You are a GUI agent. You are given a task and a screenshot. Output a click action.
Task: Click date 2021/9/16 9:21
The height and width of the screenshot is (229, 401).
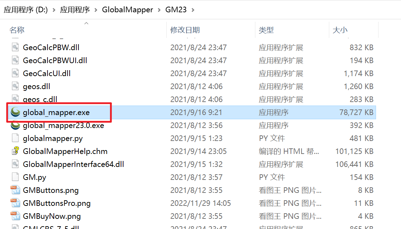pyautogui.click(x=196, y=113)
